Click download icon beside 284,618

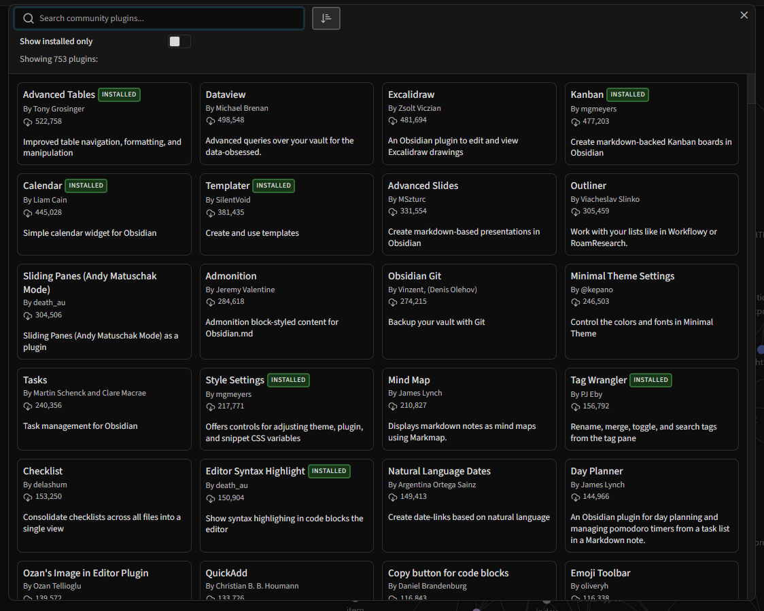(x=211, y=302)
